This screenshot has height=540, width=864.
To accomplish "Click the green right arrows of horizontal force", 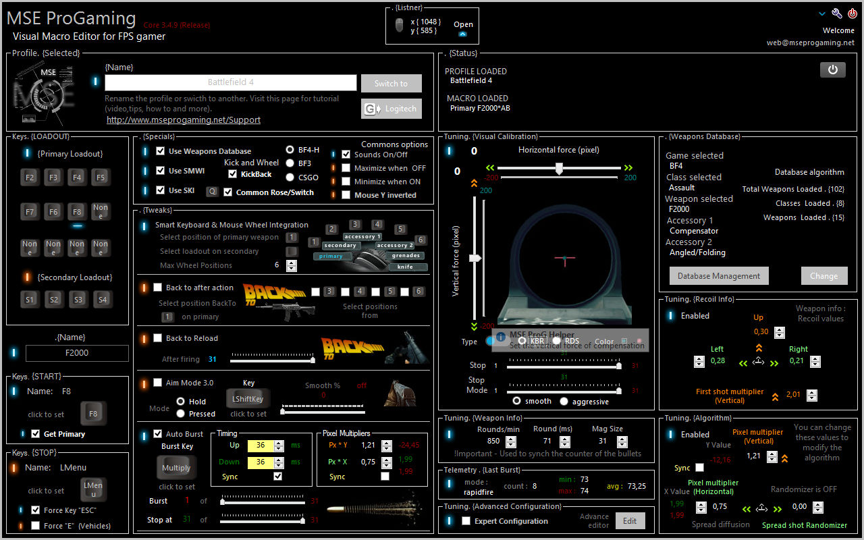I will pyautogui.click(x=628, y=168).
